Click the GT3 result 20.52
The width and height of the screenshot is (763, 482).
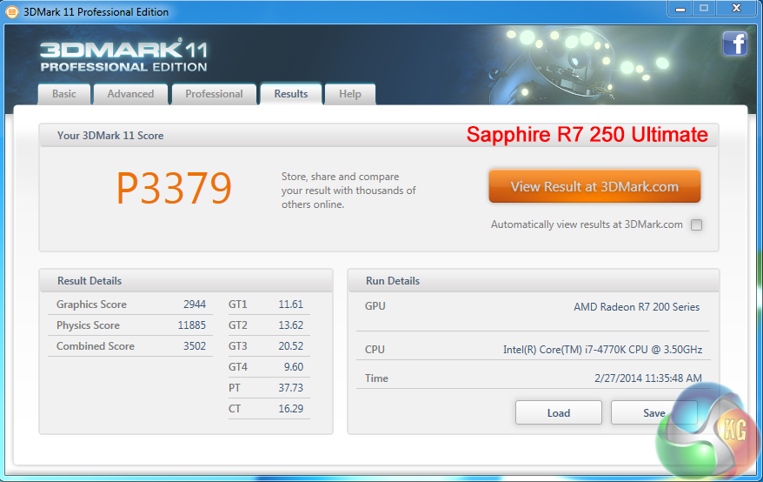click(290, 346)
